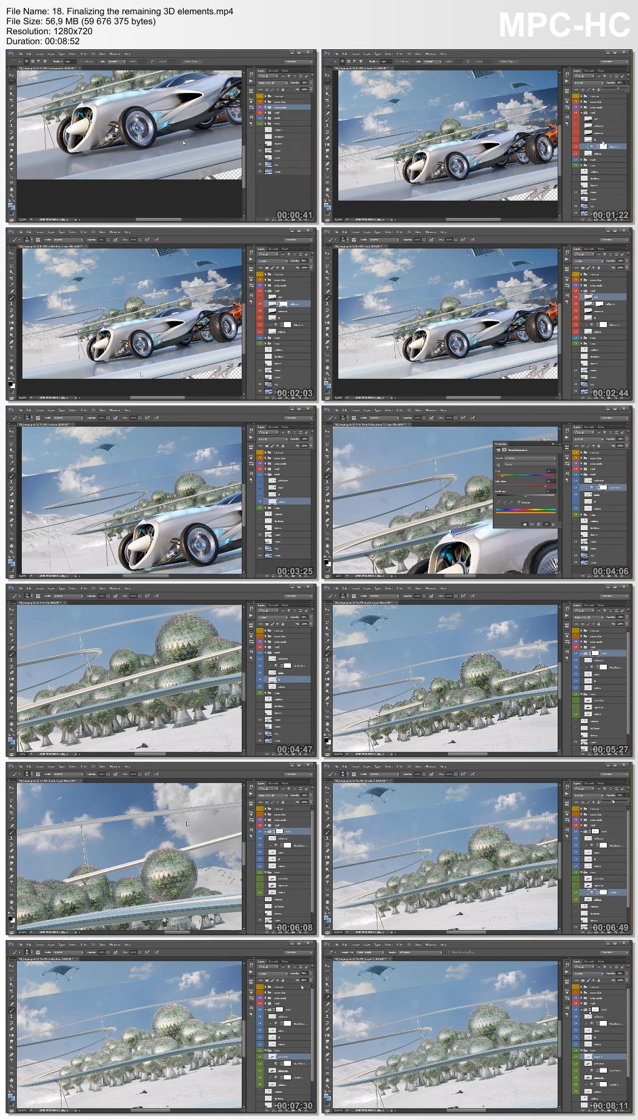The image size is (638, 1120).
Task: Click the lock all icon in the 00:00:41 Layers panel
Action: click(x=283, y=90)
